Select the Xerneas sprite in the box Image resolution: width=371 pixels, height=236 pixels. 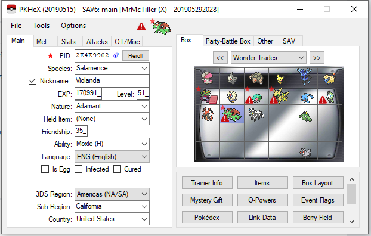click(x=305, y=76)
